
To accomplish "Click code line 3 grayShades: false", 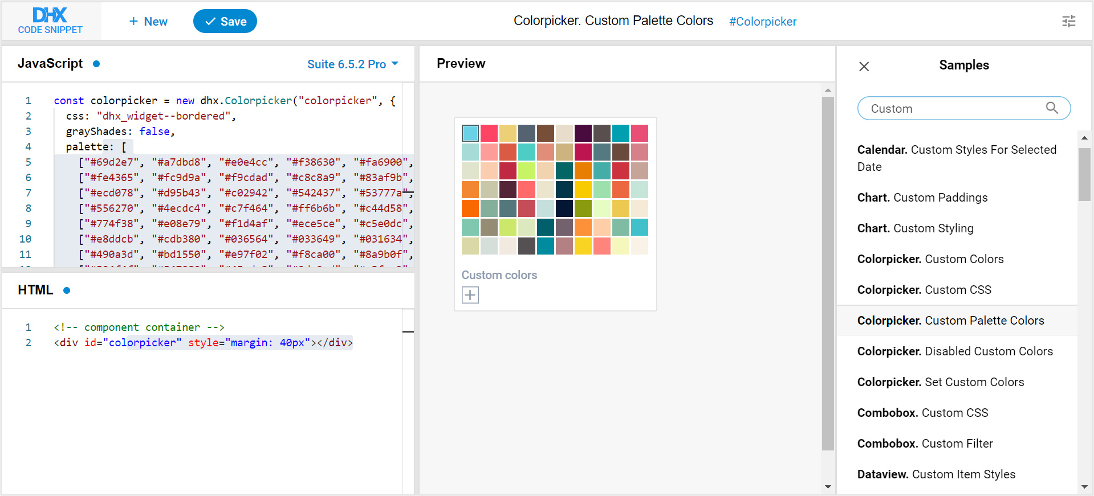I will pos(120,132).
